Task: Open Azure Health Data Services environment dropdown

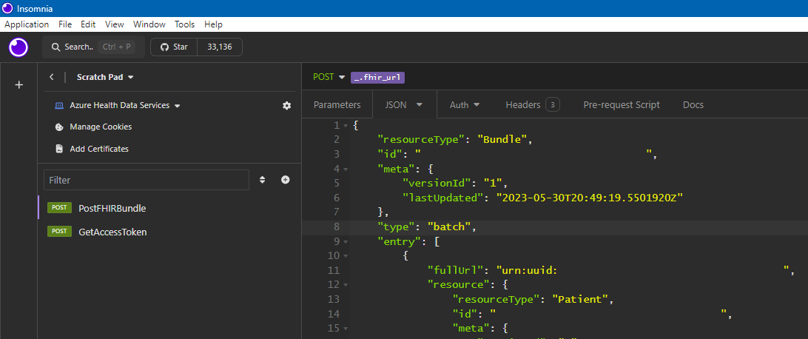Action: tap(125, 105)
